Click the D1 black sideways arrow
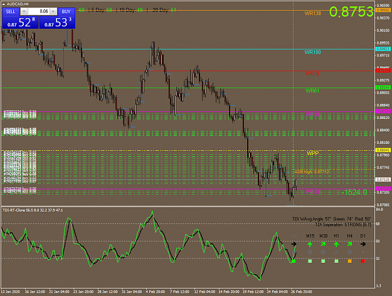392x296 pixels. pyautogui.click(x=363, y=244)
